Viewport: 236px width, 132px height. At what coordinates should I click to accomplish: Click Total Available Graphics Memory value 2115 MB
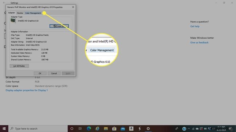pos(45,50)
